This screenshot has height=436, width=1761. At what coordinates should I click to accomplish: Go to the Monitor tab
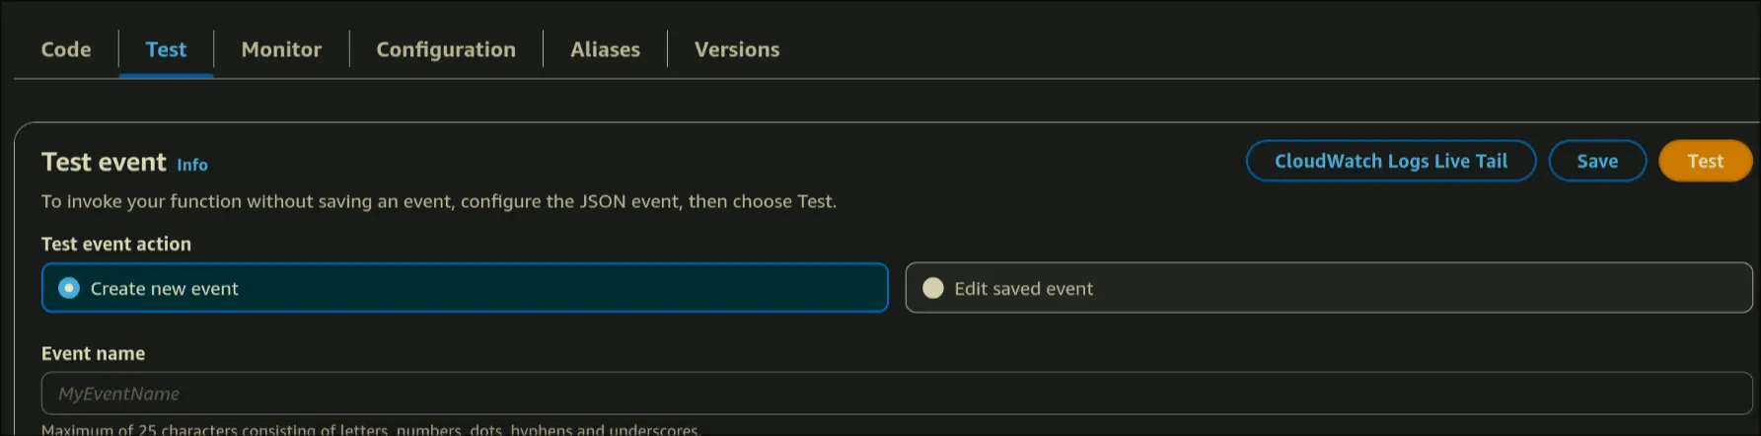click(281, 49)
